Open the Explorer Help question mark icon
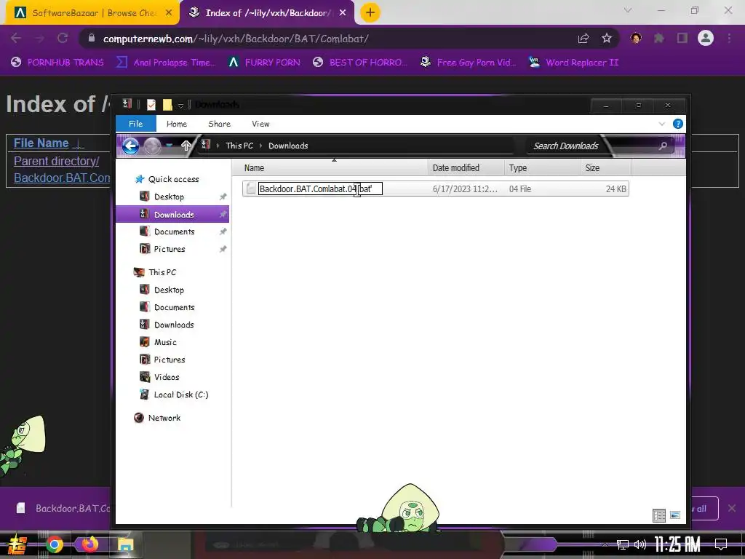 678,124
